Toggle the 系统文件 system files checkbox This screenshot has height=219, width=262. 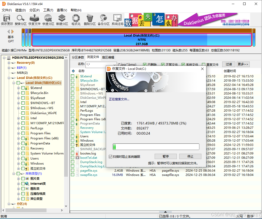(183, 65)
